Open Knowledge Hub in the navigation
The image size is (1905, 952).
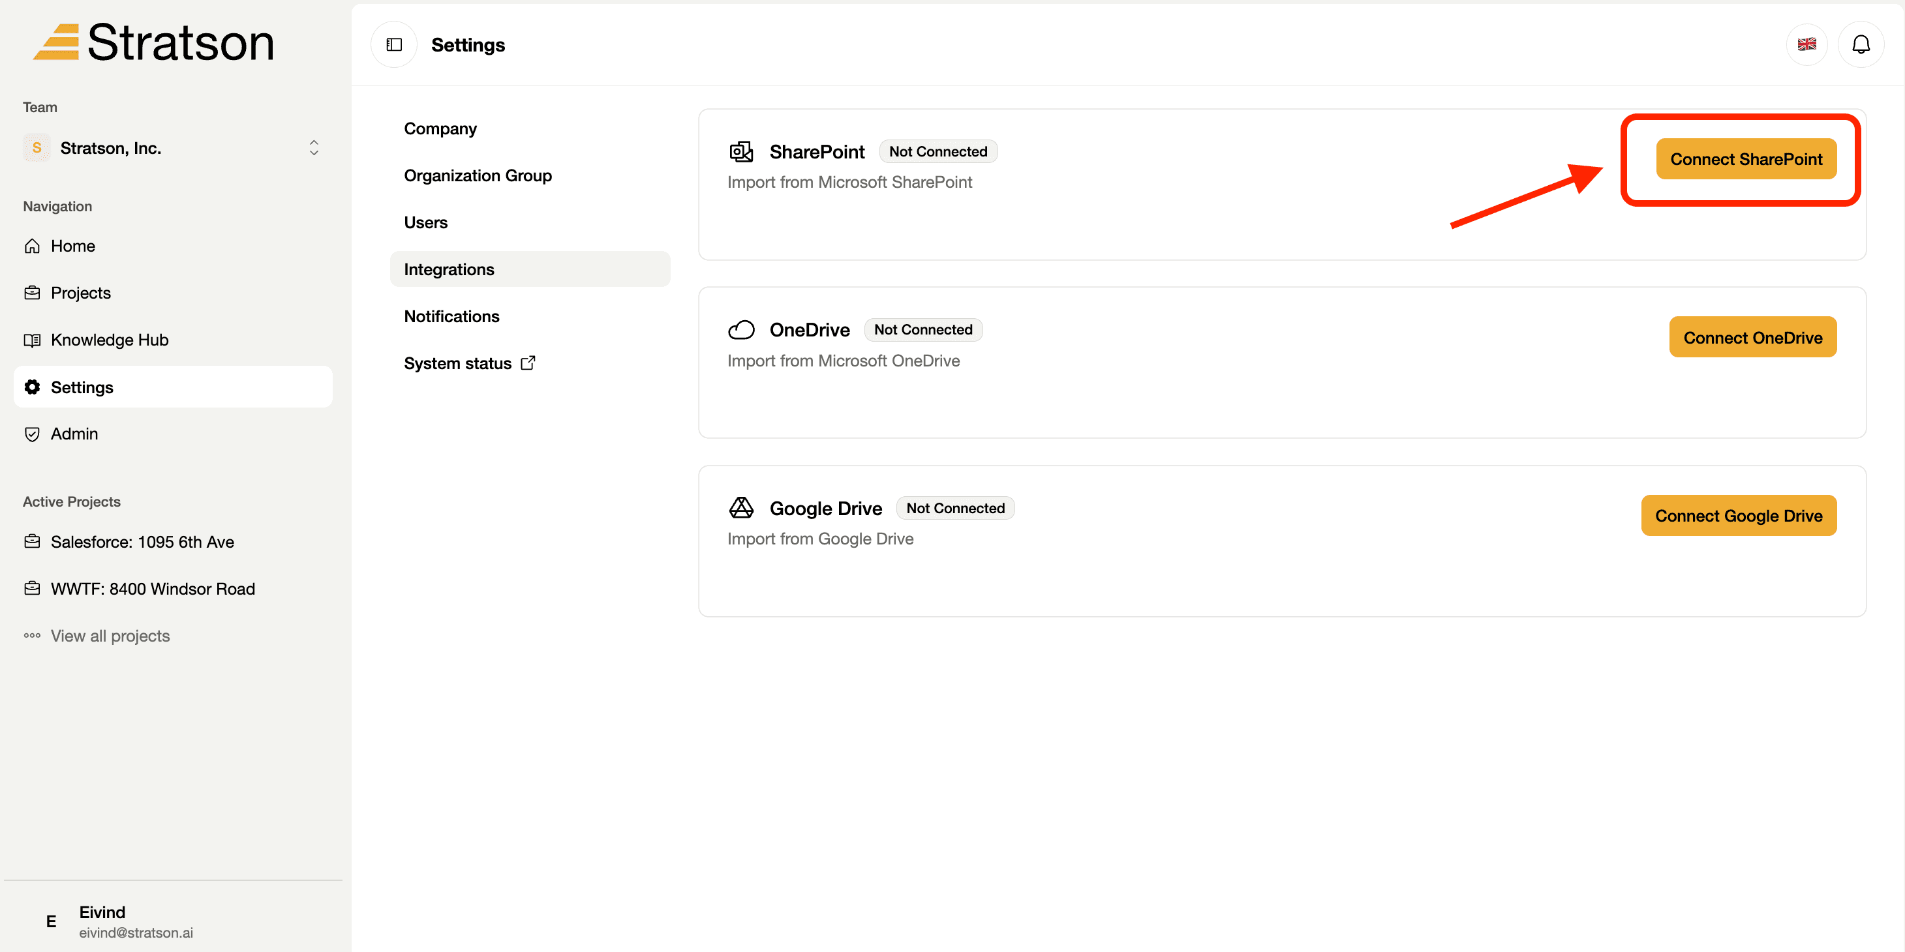pyautogui.click(x=173, y=340)
